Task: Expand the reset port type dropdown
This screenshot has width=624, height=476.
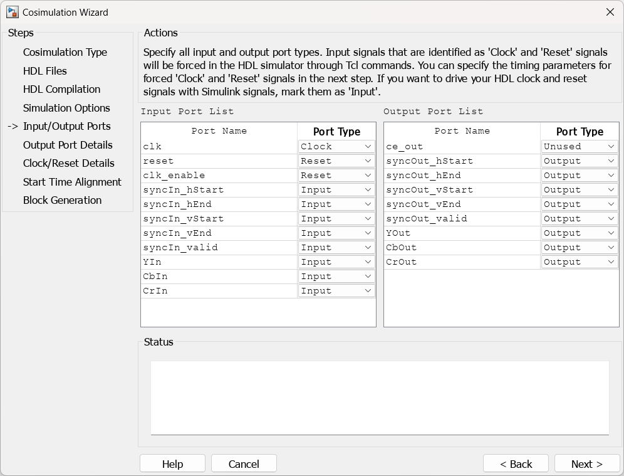Action: pos(336,161)
